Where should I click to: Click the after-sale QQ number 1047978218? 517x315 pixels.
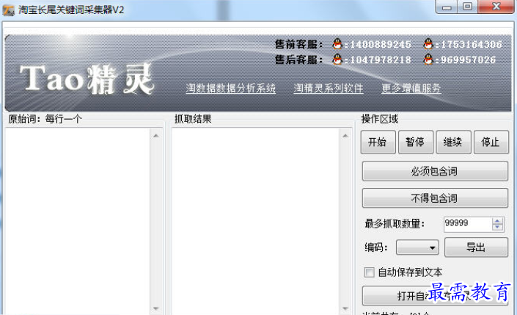pos(380,59)
